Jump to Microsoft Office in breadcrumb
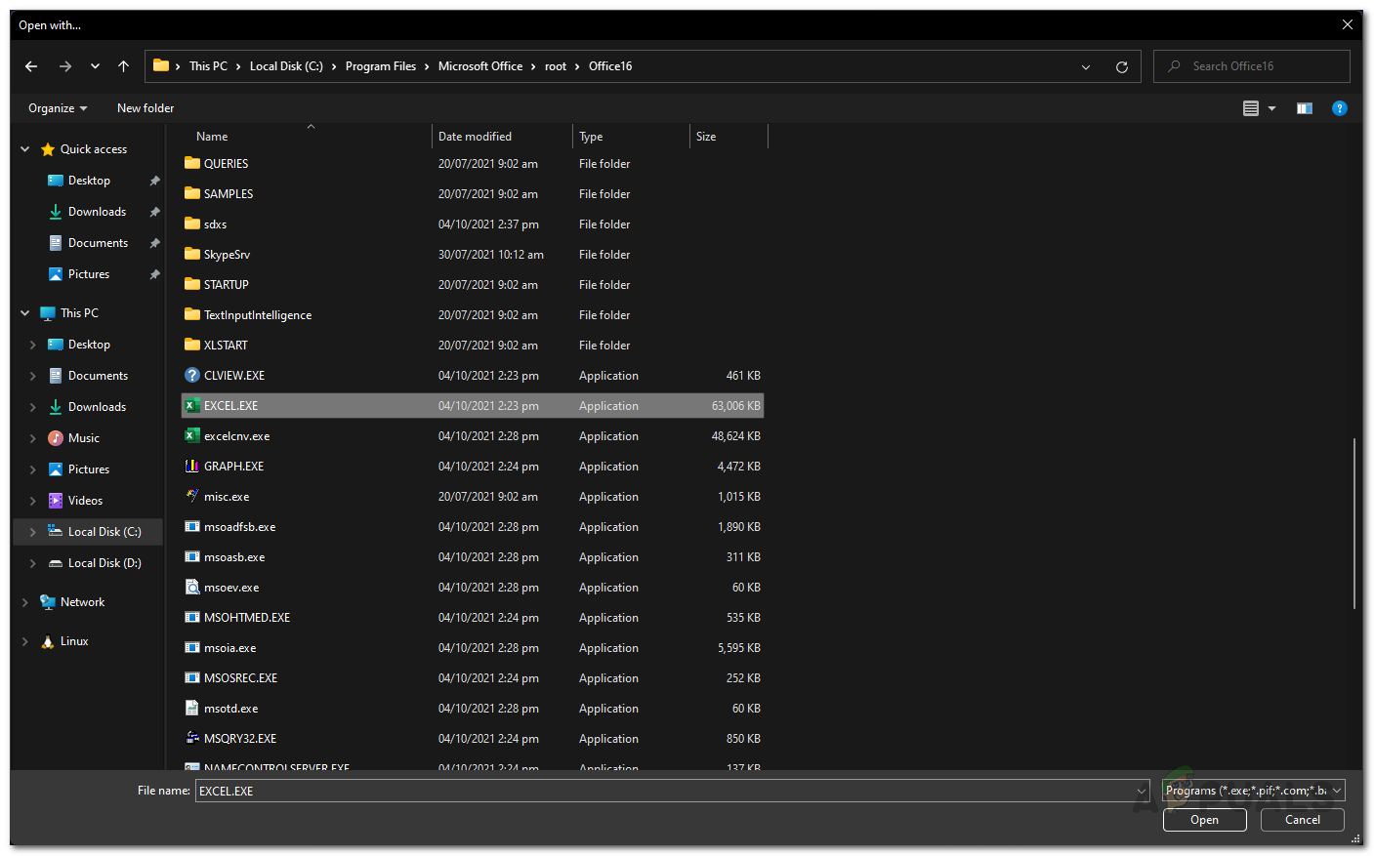Image resolution: width=1374 pixels, height=856 pixels. click(x=480, y=66)
